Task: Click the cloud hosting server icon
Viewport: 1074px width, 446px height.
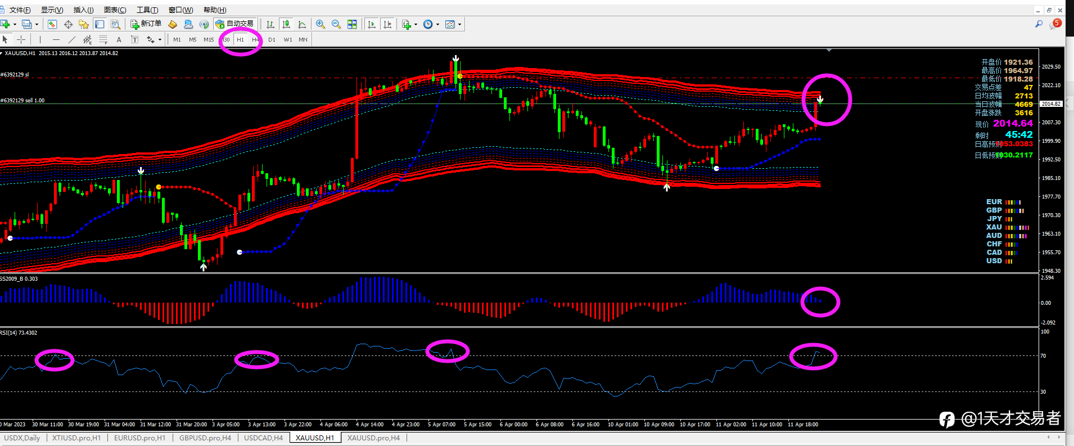Action: tap(188, 24)
